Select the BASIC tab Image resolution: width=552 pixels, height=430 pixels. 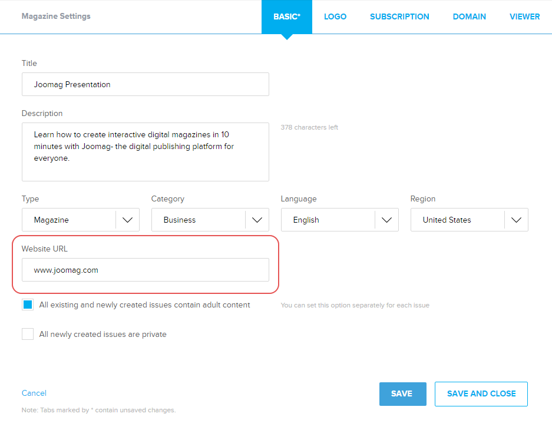pyautogui.click(x=287, y=16)
